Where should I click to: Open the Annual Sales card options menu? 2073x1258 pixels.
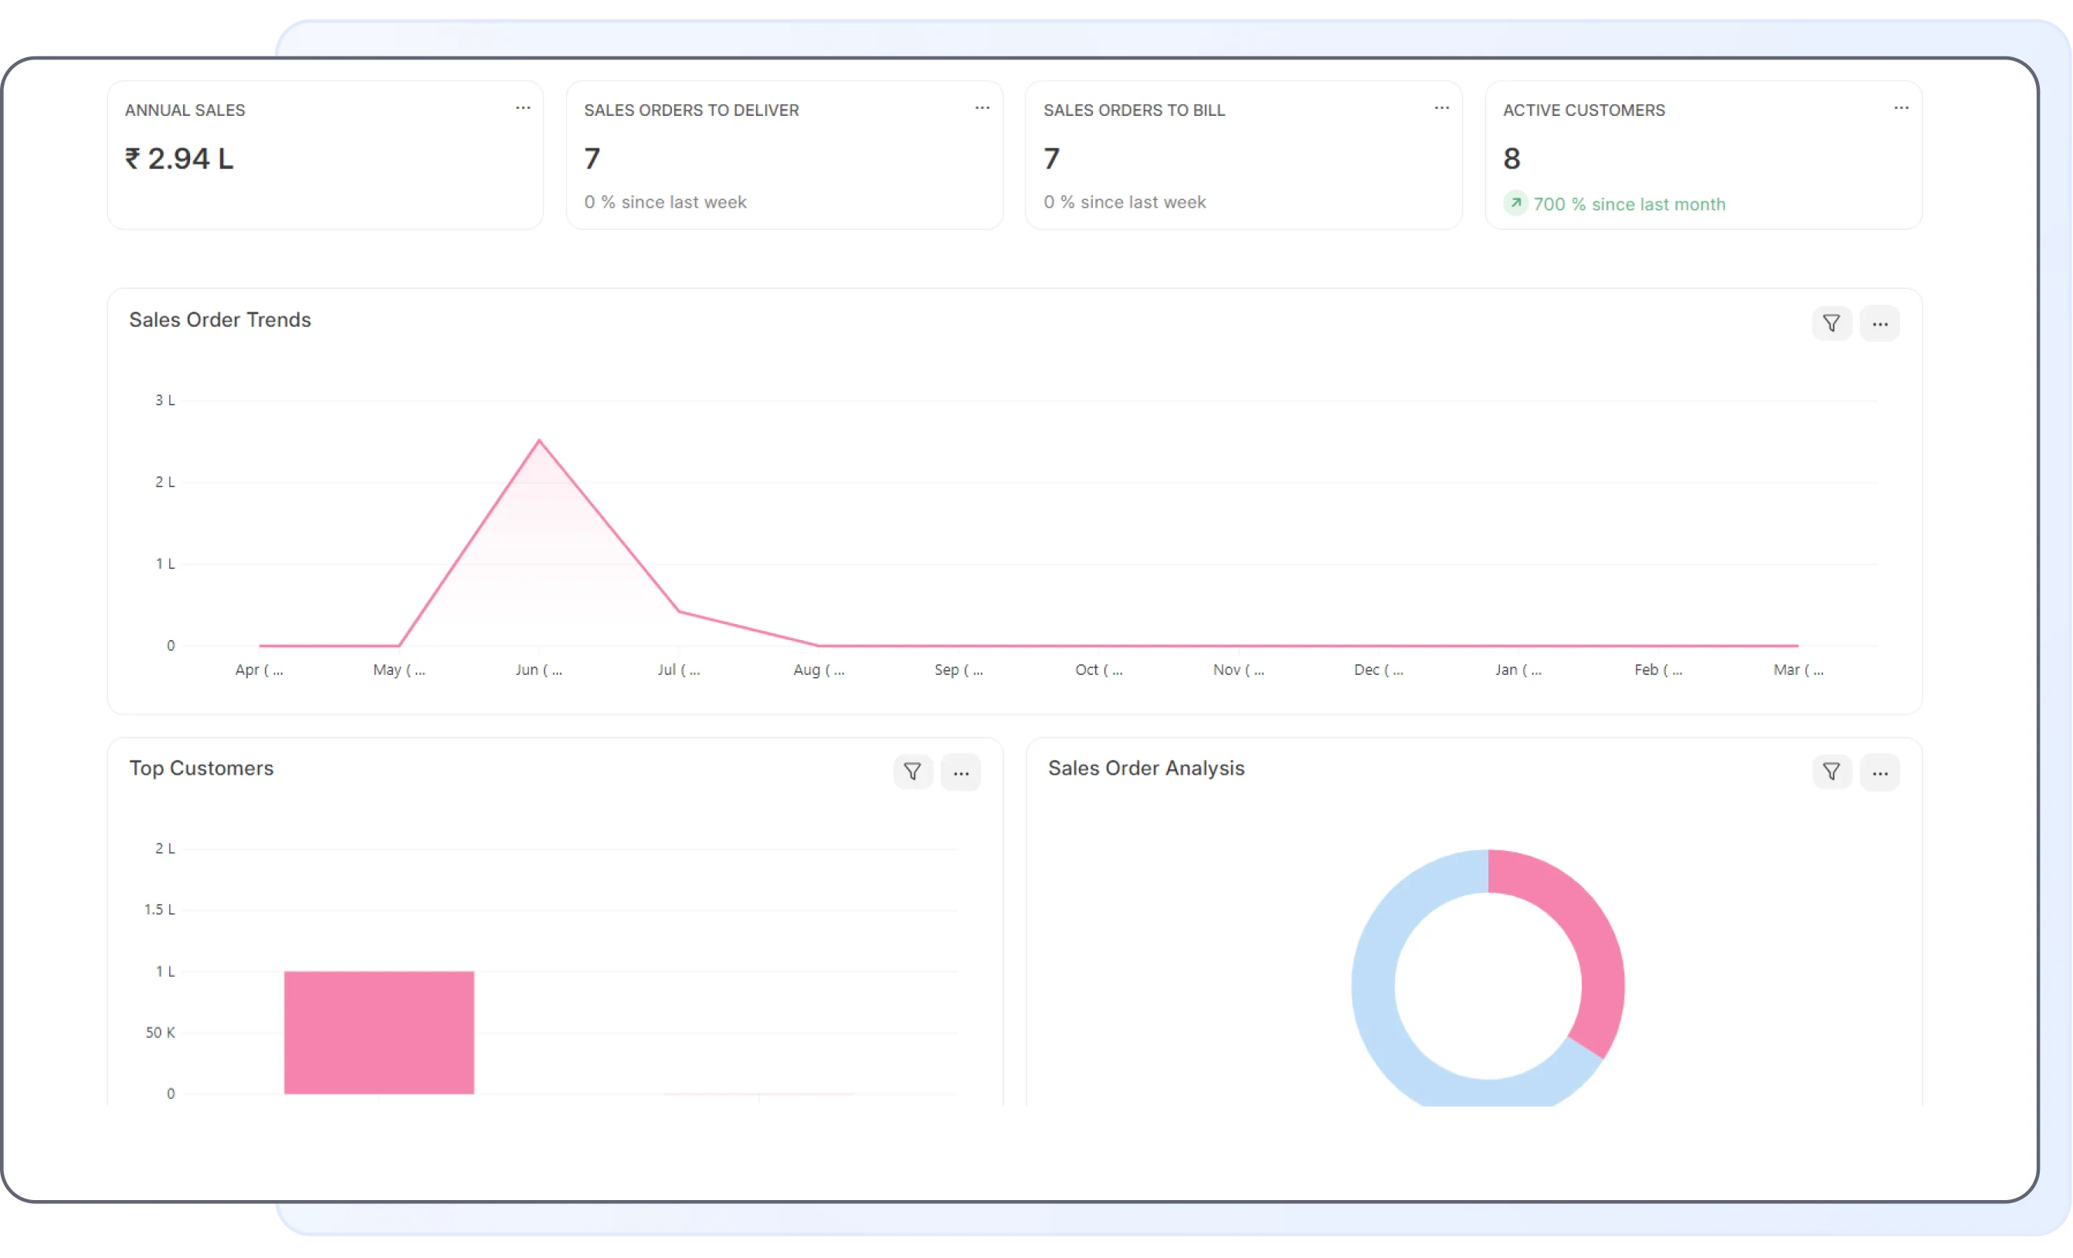(x=522, y=107)
